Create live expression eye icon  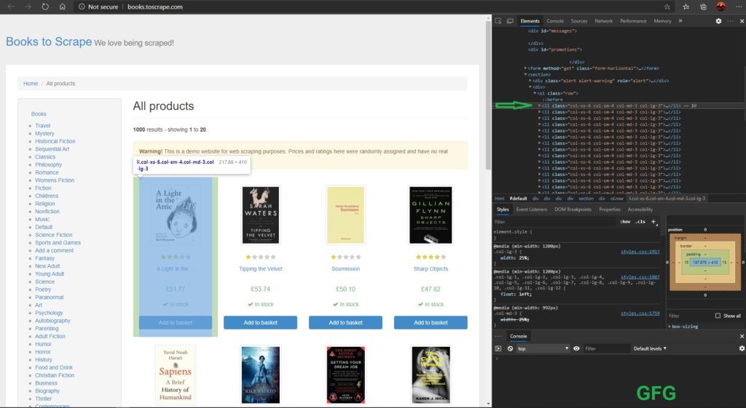(576, 348)
